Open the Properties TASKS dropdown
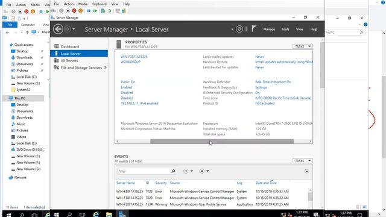Image resolution: width=386 pixels, height=217 pixels. 303,46
